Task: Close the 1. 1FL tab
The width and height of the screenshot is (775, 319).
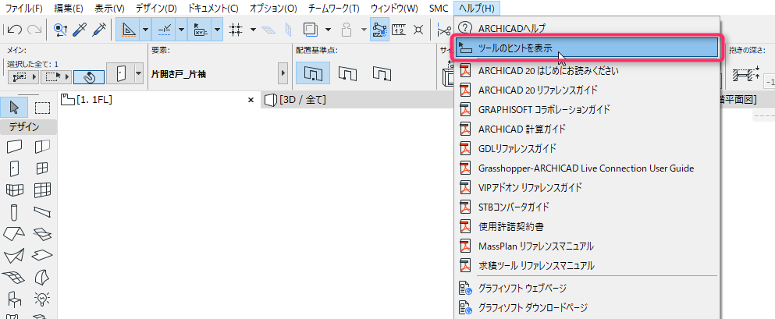Action: pyautogui.click(x=251, y=100)
